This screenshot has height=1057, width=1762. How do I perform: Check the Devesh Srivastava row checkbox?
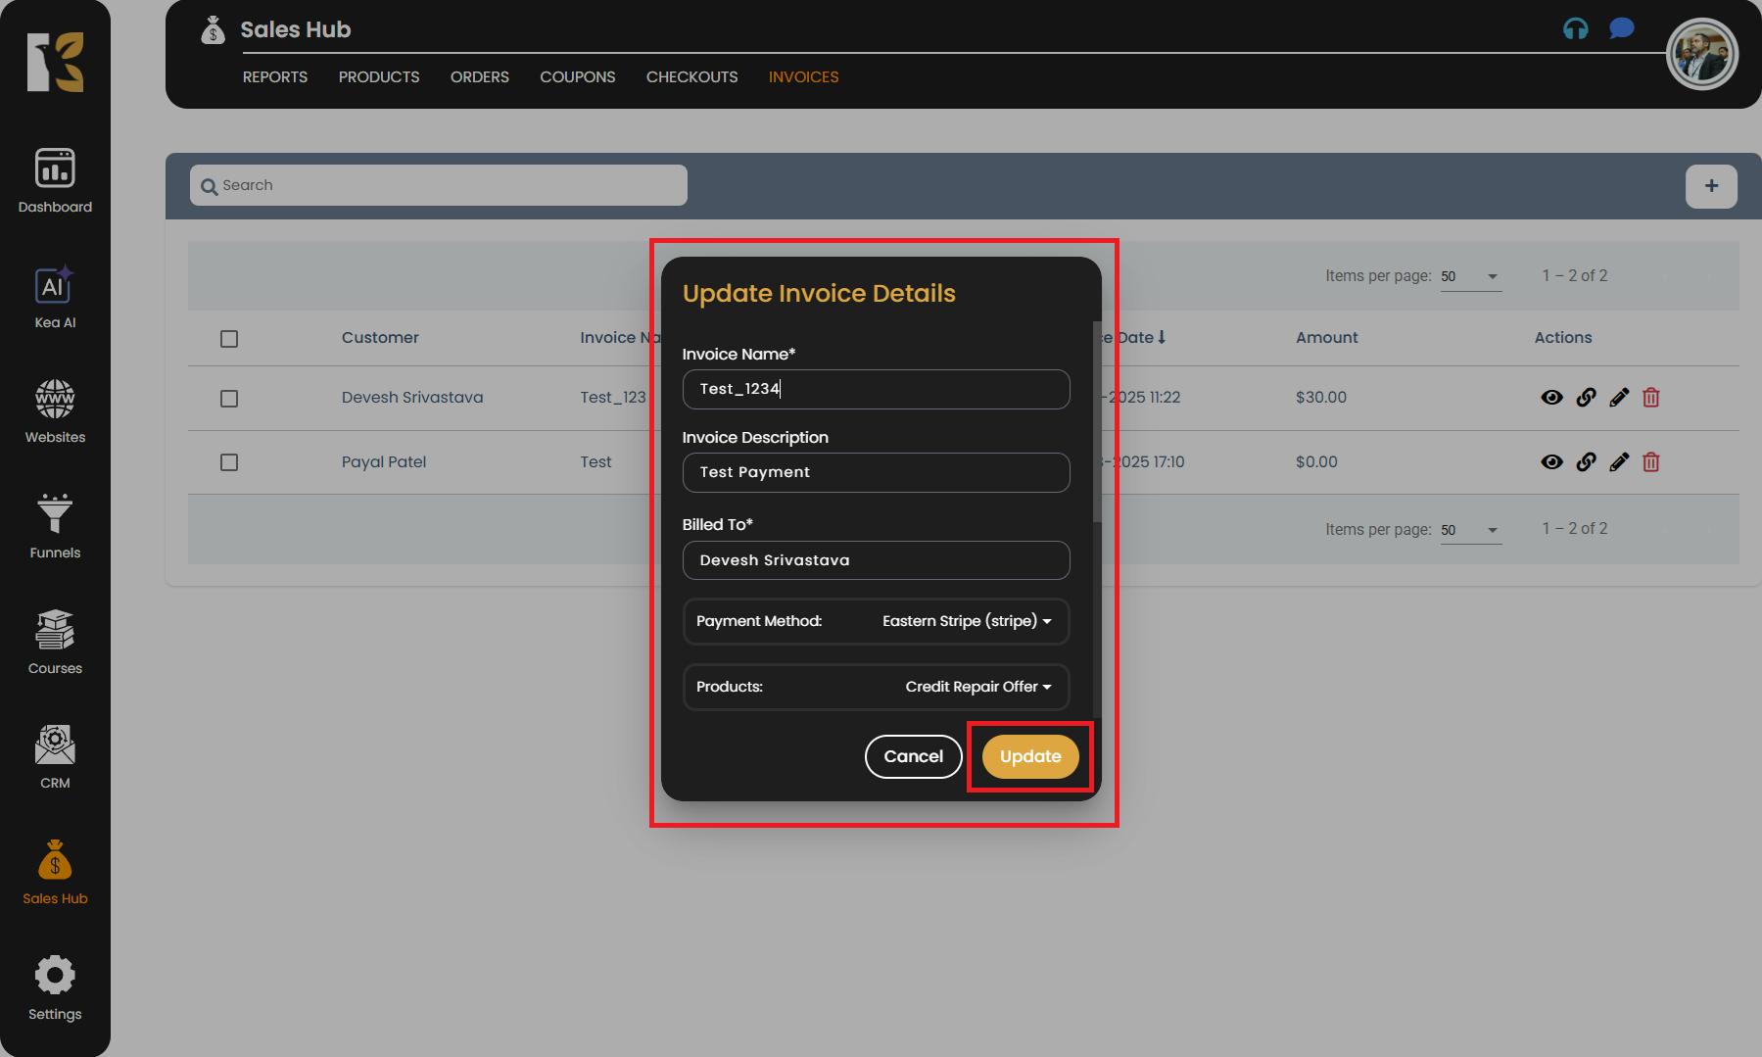229,399
